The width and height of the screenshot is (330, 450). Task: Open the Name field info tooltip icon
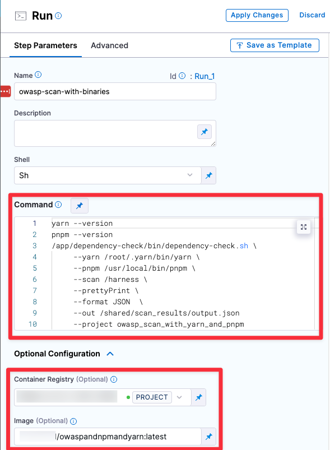[38, 75]
